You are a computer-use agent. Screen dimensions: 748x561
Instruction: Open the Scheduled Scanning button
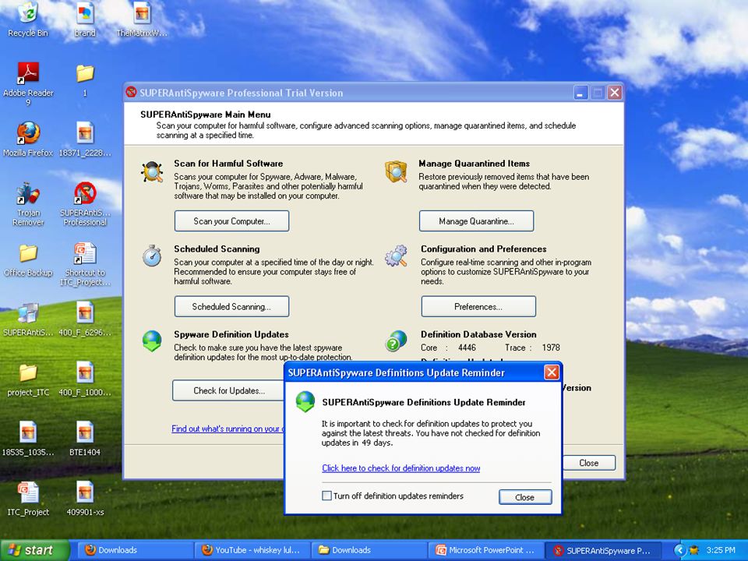pyautogui.click(x=232, y=307)
